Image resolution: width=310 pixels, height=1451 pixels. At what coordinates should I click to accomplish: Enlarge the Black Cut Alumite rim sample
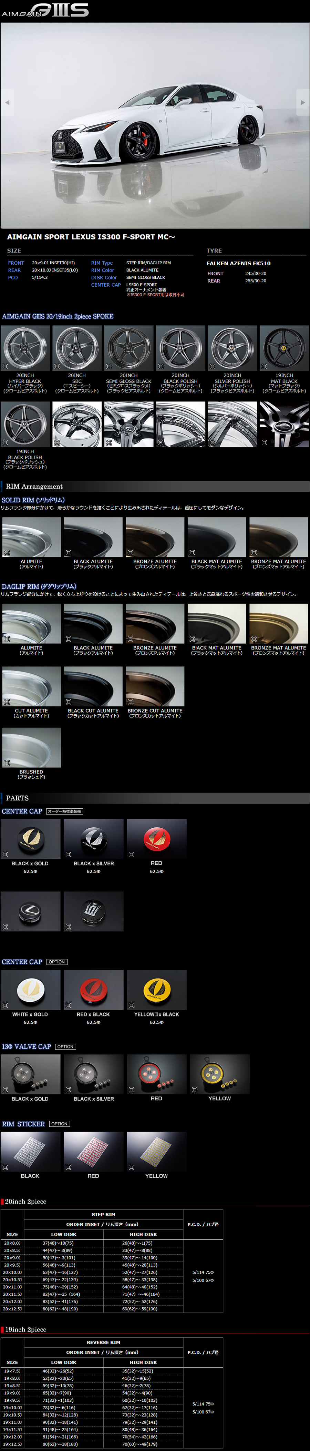pyautogui.click(x=93, y=687)
